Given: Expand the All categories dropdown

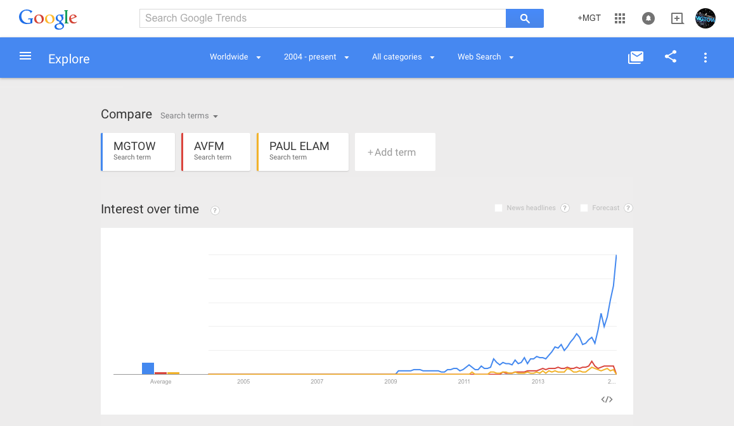Looking at the screenshot, I should pyautogui.click(x=403, y=57).
